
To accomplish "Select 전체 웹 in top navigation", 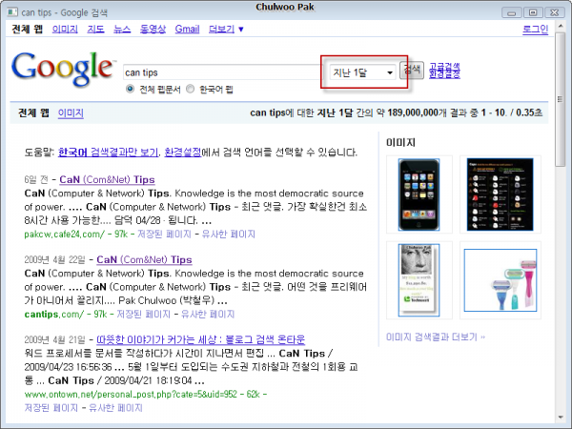I will pyautogui.click(x=28, y=29).
